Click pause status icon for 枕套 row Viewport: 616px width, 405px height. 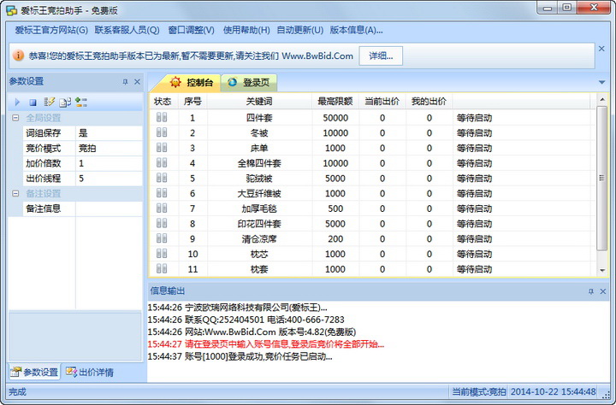(x=162, y=269)
